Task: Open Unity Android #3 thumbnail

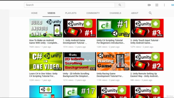Action: point(147,28)
